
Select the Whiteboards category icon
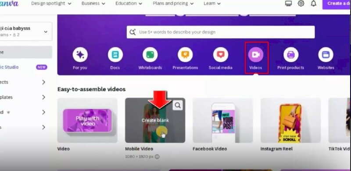(x=150, y=55)
